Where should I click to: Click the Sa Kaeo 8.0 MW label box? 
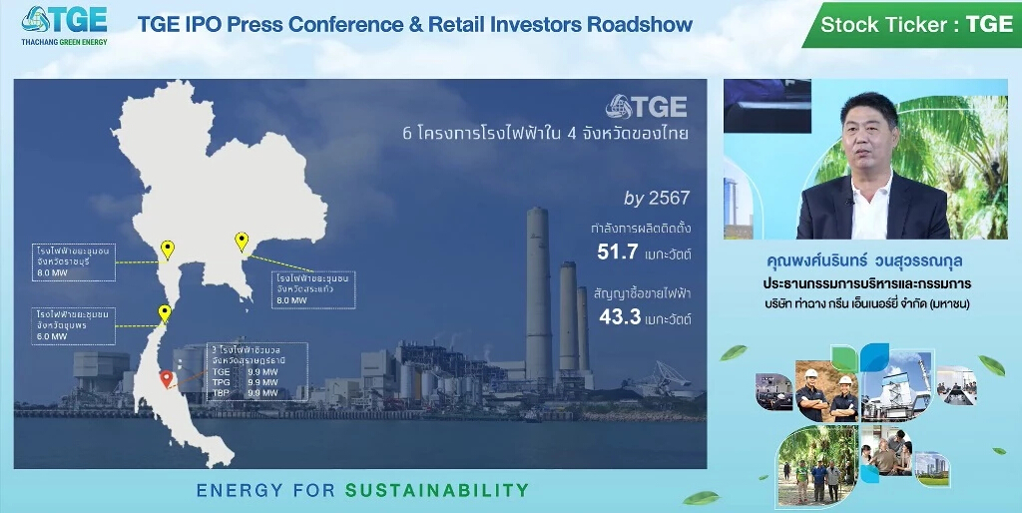click(x=313, y=289)
